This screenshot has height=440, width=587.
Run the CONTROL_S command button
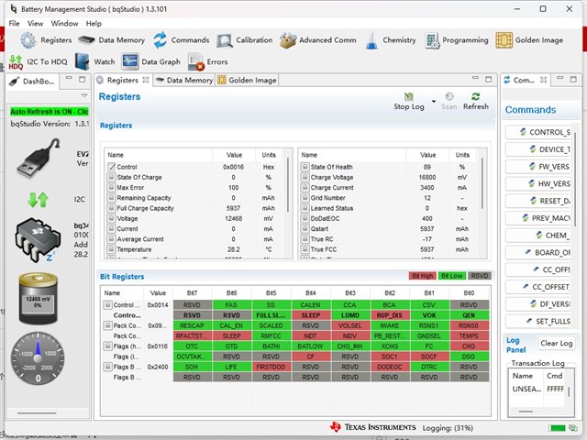point(538,132)
